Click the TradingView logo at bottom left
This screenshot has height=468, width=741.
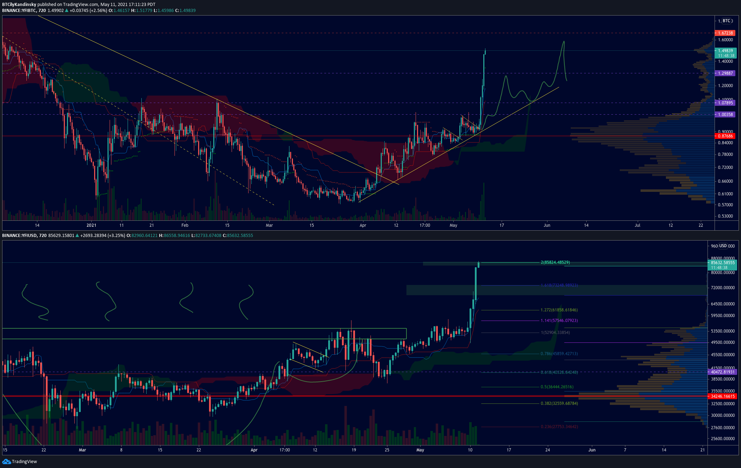(x=20, y=461)
